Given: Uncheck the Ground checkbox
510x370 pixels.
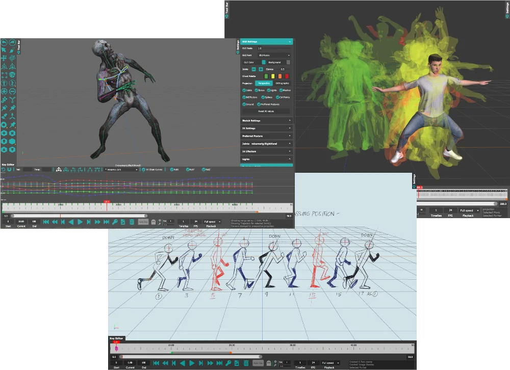Looking at the screenshot, I should (x=244, y=104).
